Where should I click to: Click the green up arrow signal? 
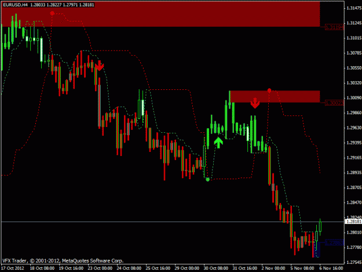(218, 143)
